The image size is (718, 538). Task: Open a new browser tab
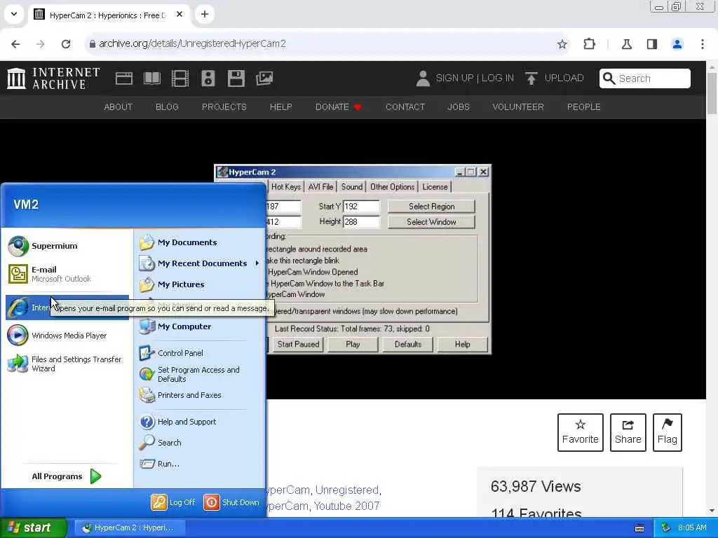point(205,14)
